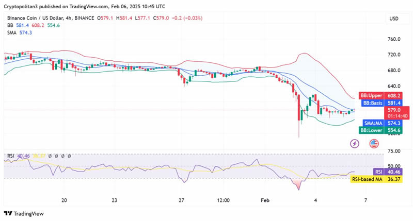Image resolution: width=413 pixels, height=221 pixels.
Task: Click the RSI 40.46 axis label
Action: 388,172
